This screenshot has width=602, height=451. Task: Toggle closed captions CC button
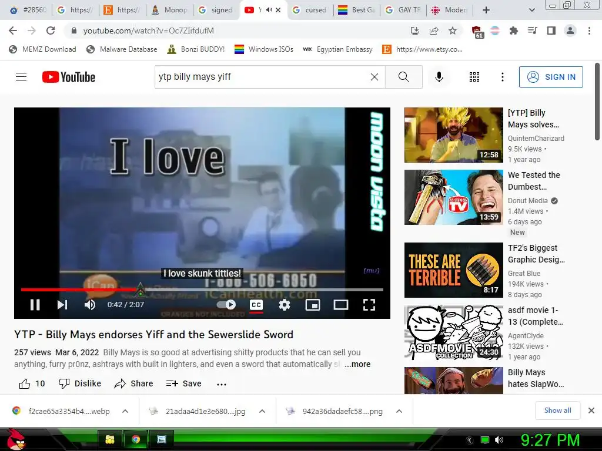click(256, 305)
